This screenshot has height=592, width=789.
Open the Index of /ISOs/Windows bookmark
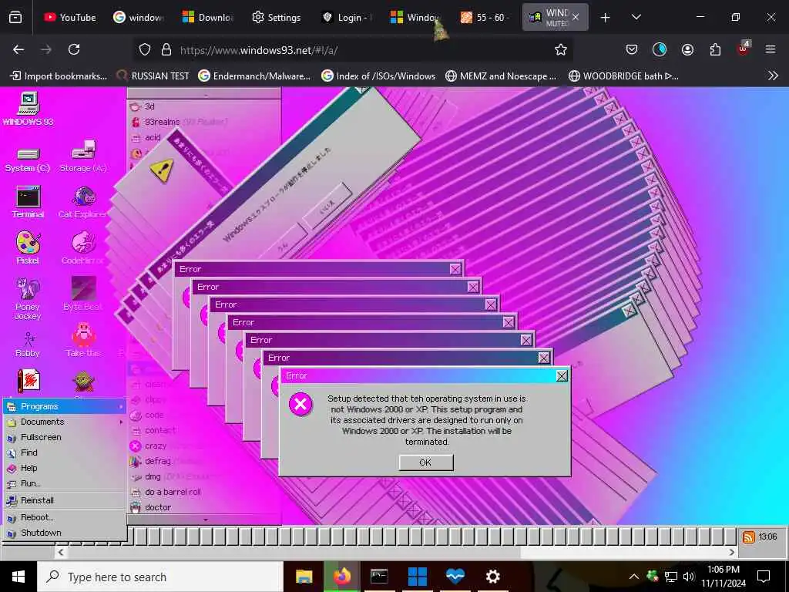tap(378, 76)
